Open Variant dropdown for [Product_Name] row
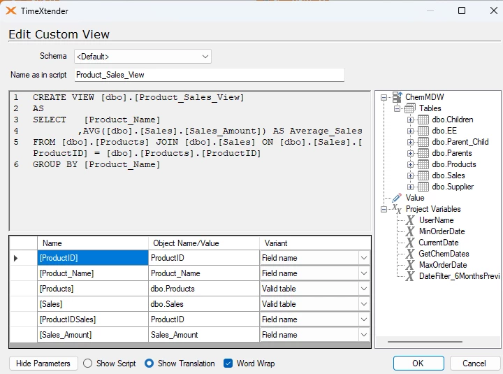 pyautogui.click(x=364, y=273)
